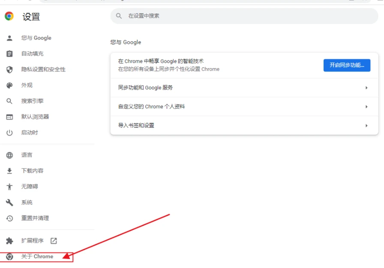
Task: Click the 在设置中搜索 search field
Action: [x=244, y=16]
